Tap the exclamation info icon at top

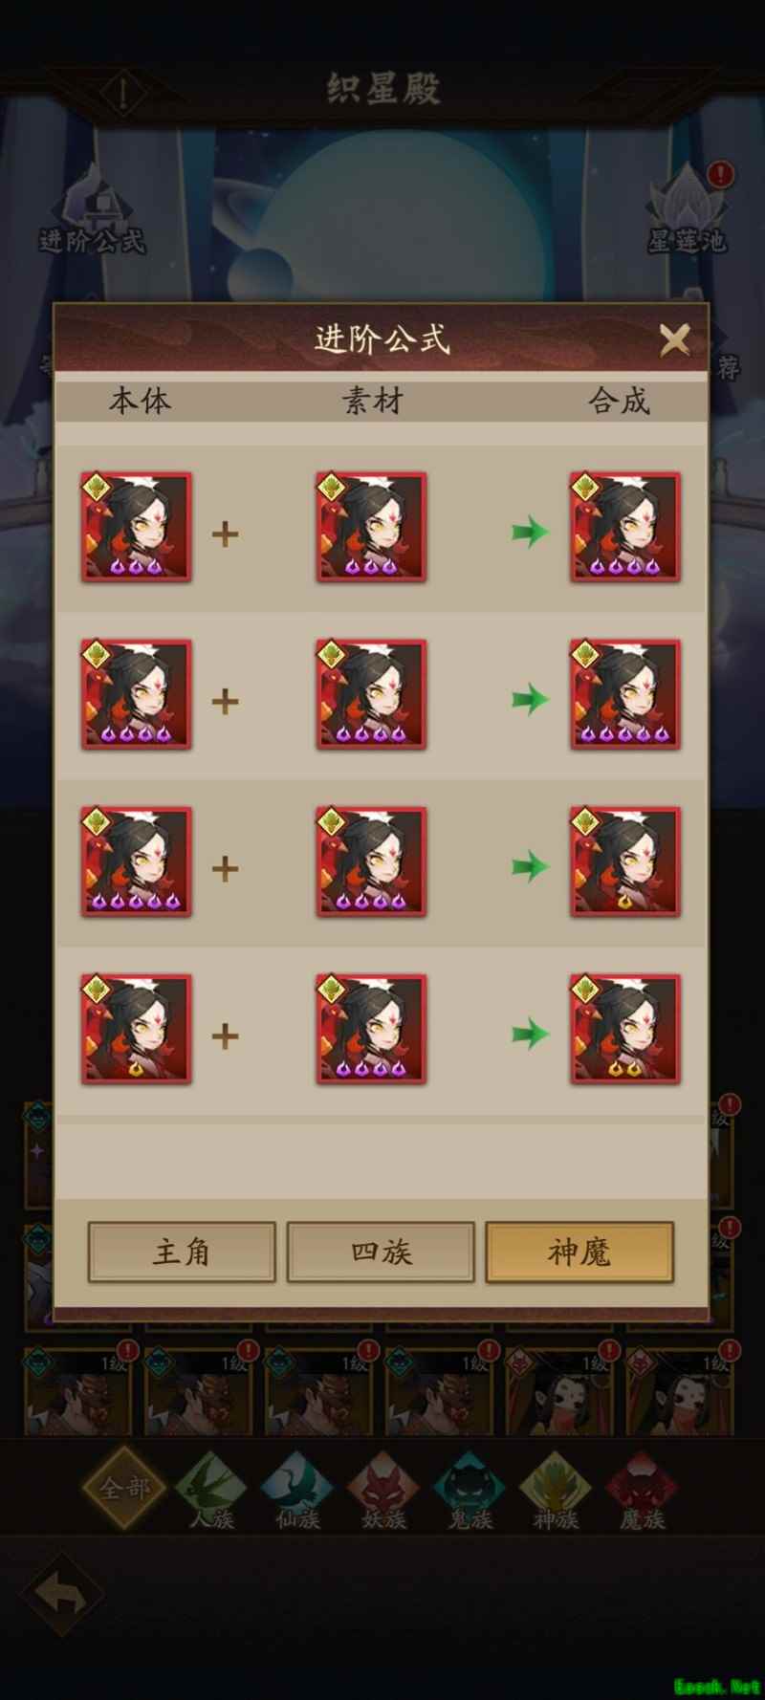click(123, 93)
